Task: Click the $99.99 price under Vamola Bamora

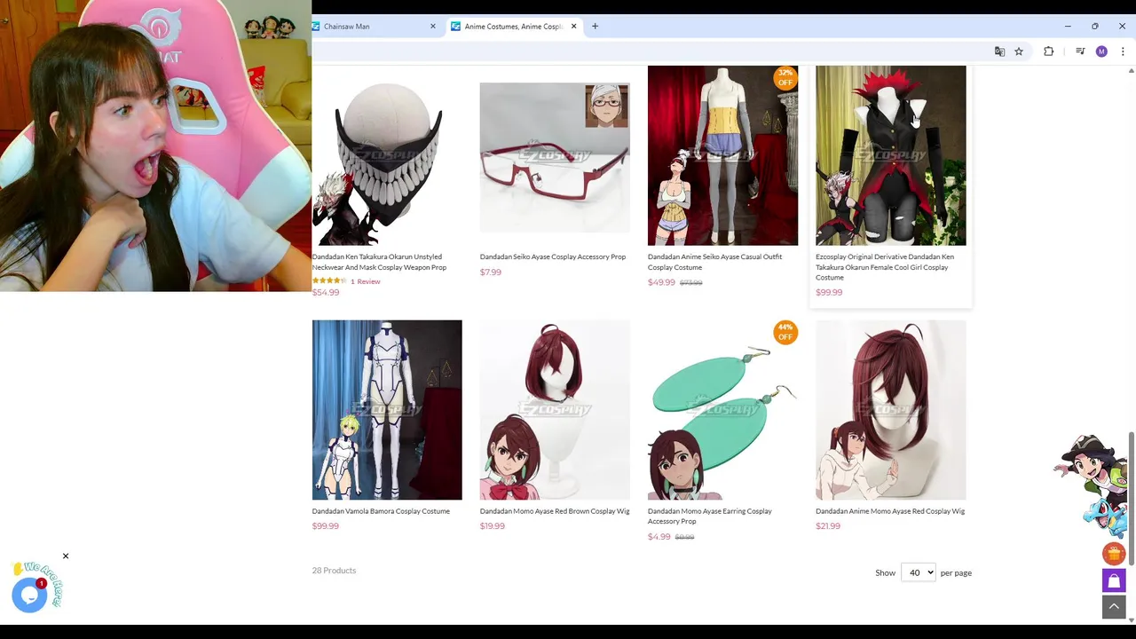Action: 326,526
